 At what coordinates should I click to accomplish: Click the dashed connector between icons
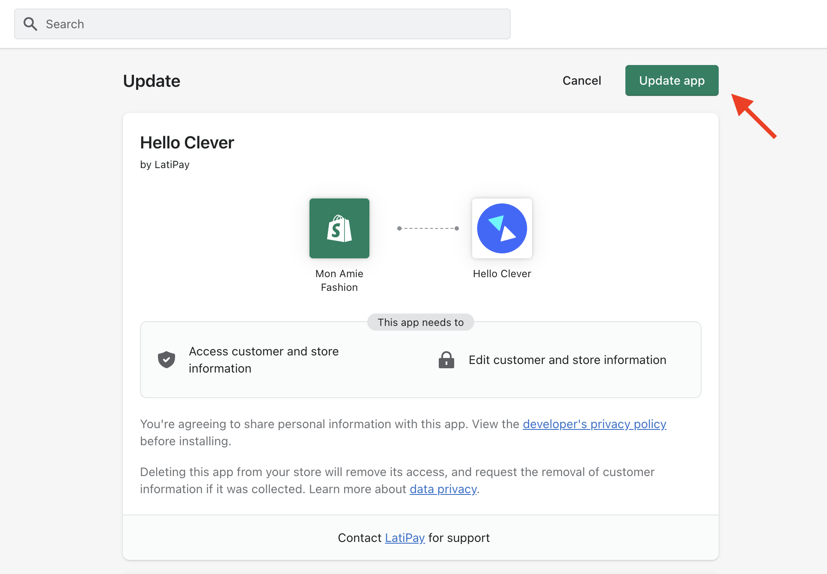coord(428,228)
